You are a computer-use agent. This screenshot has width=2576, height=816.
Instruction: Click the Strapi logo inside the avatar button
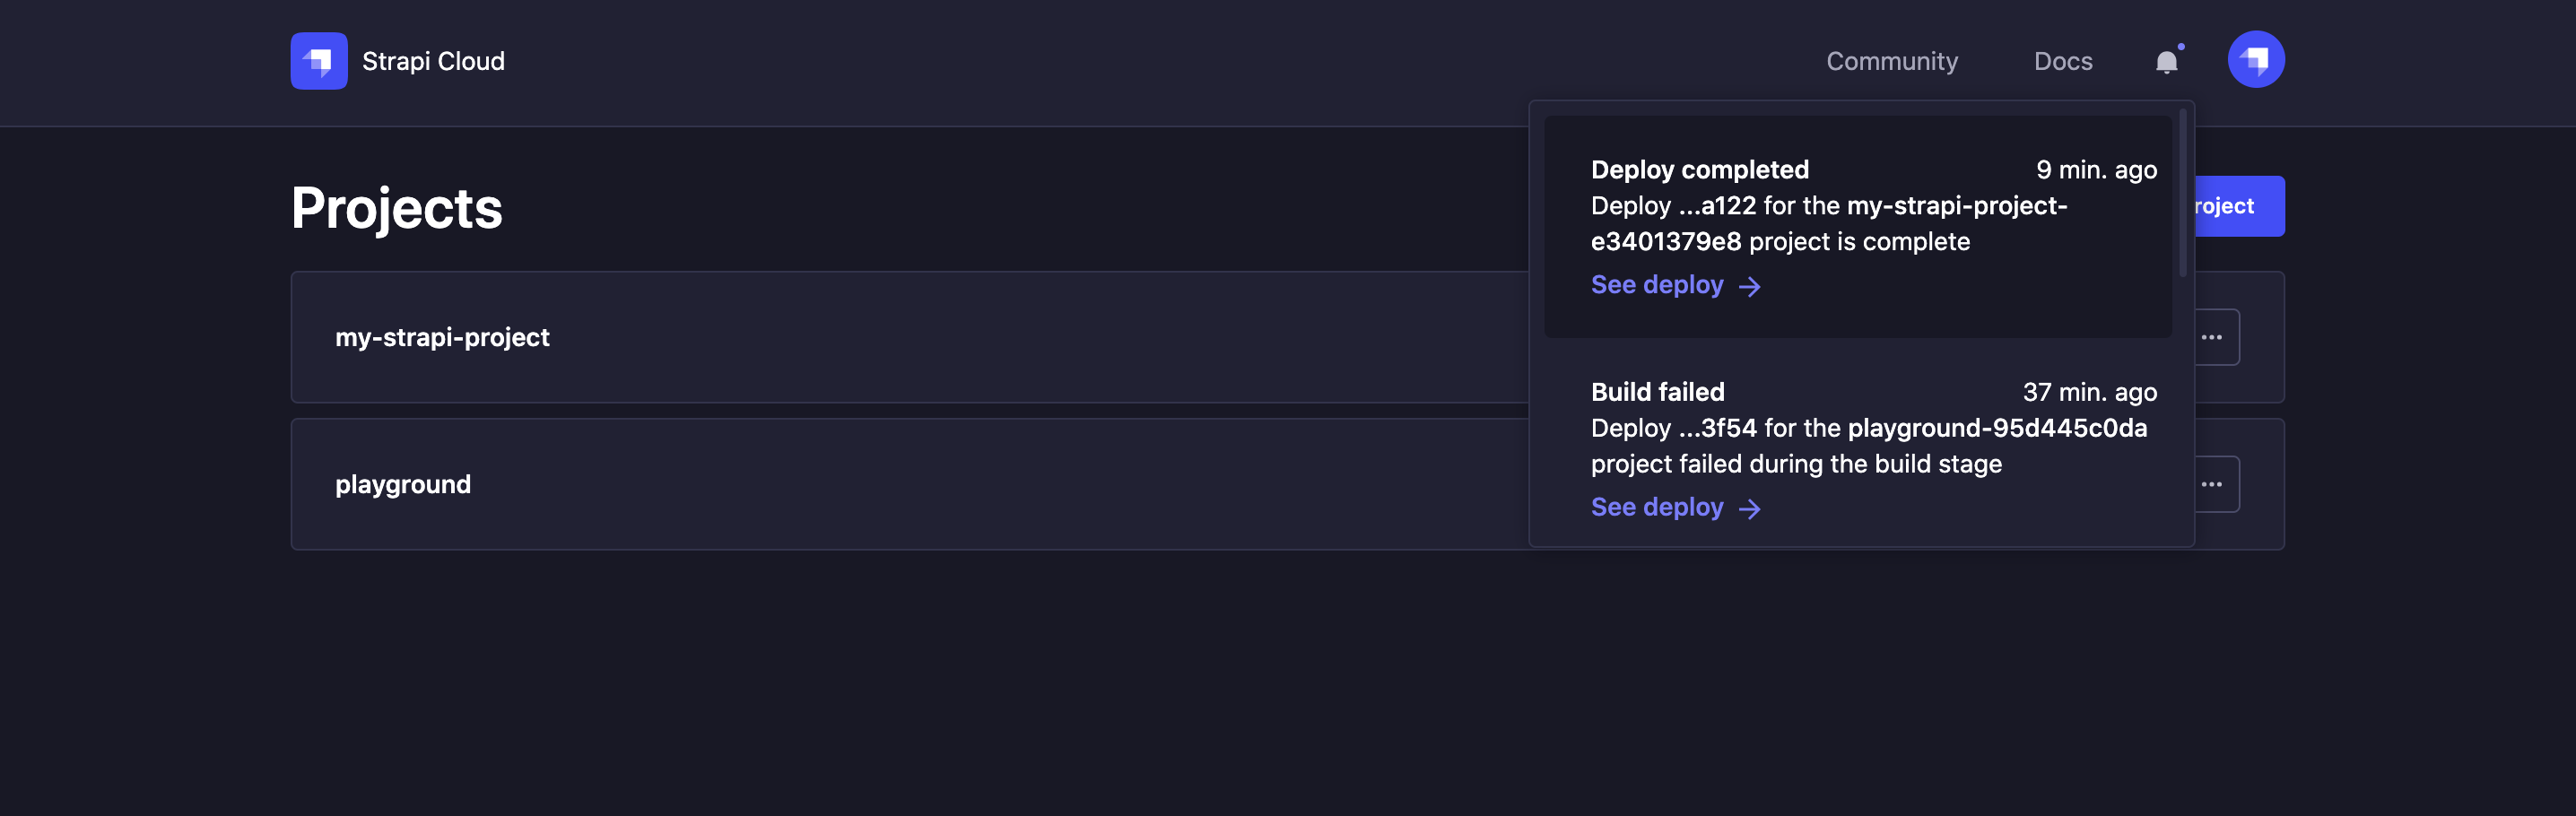[2257, 59]
